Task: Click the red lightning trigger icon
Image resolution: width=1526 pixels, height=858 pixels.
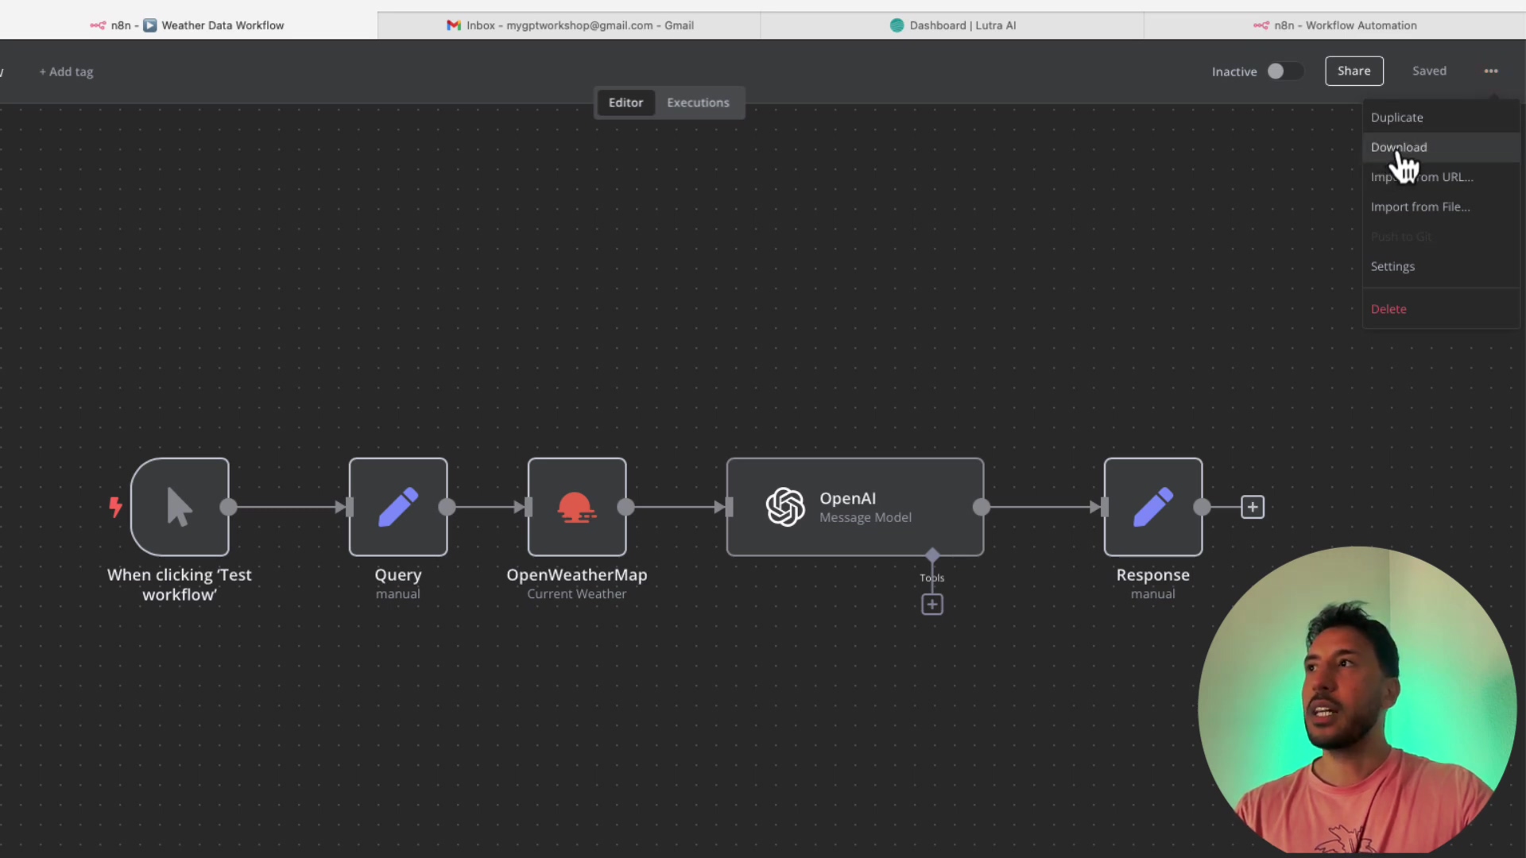Action: coord(115,507)
